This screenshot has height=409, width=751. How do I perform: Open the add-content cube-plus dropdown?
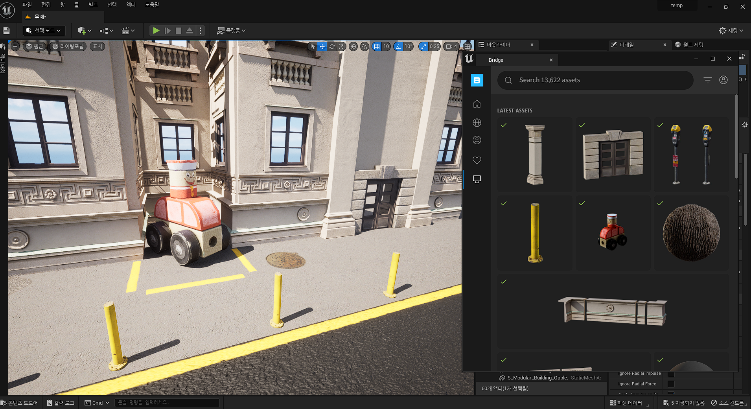pyautogui.click(x=85, y=31)
